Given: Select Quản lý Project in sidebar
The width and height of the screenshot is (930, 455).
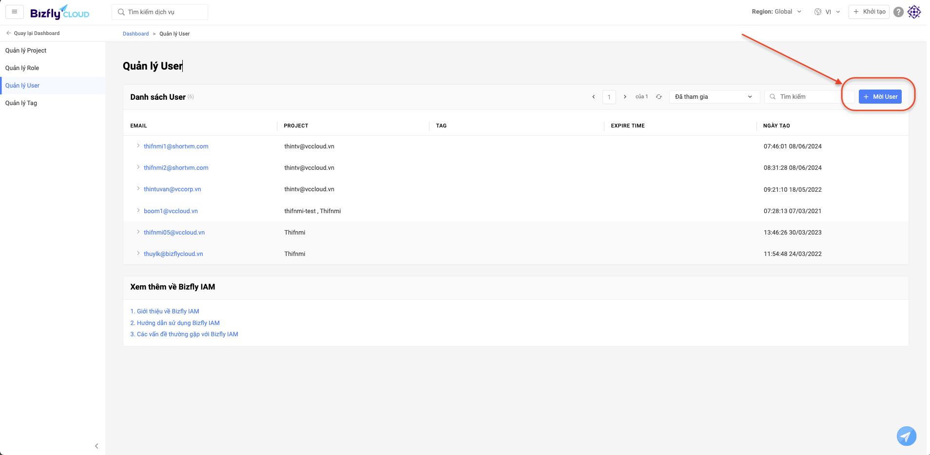Looking at the screenshot, I should 26,51.
